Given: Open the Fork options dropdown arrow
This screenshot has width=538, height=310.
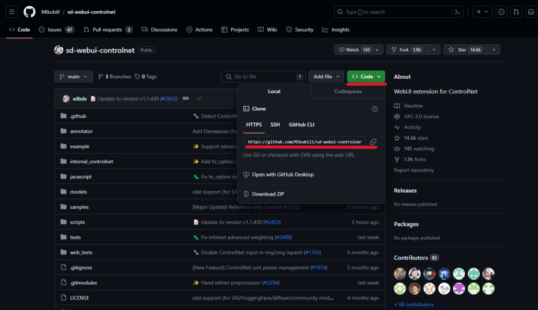Looking at the screenshot, I should click(434, 50).
